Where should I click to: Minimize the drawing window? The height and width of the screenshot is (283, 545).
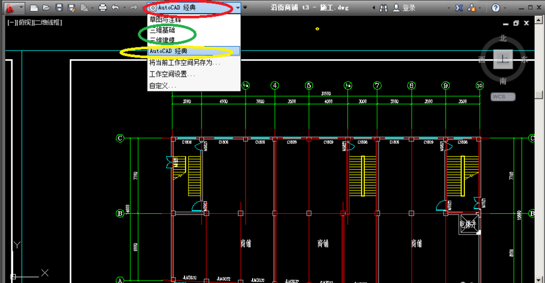coord(506,23)
